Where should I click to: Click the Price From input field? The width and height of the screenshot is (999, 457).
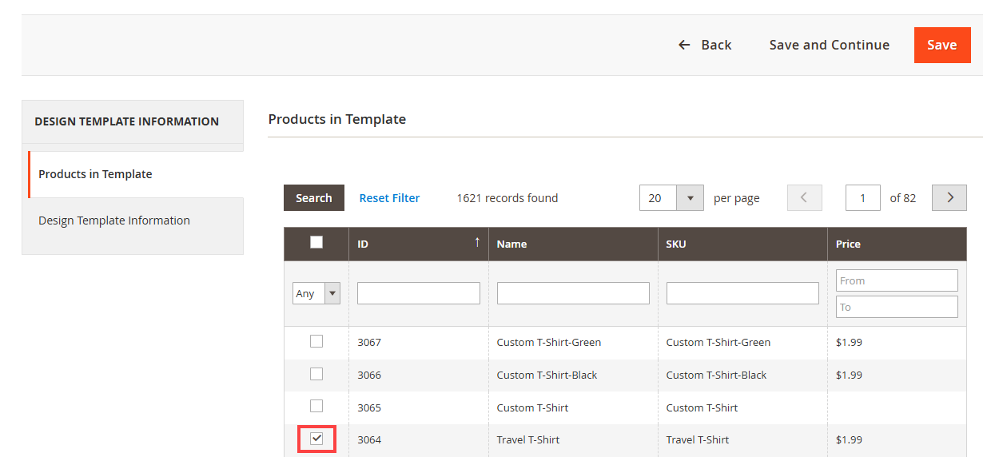897,280
